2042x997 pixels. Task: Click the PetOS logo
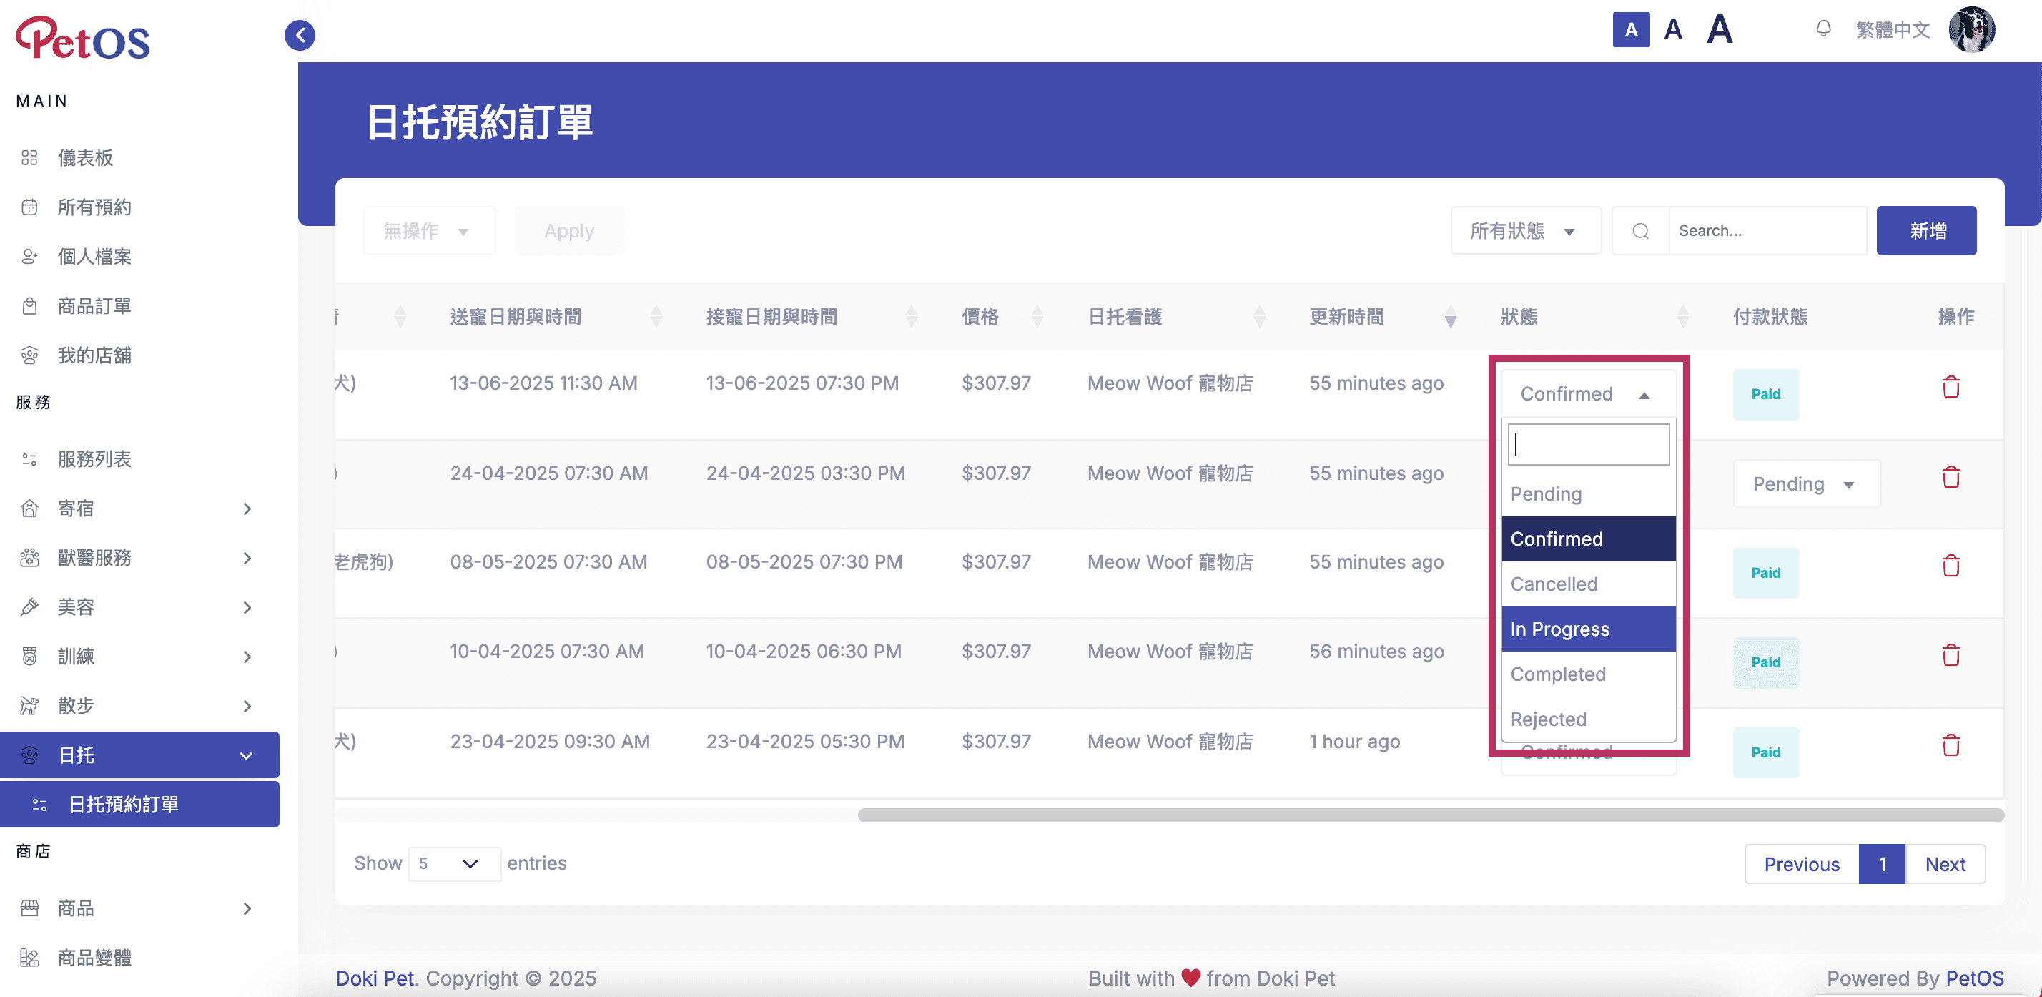[x=82, y=38]
